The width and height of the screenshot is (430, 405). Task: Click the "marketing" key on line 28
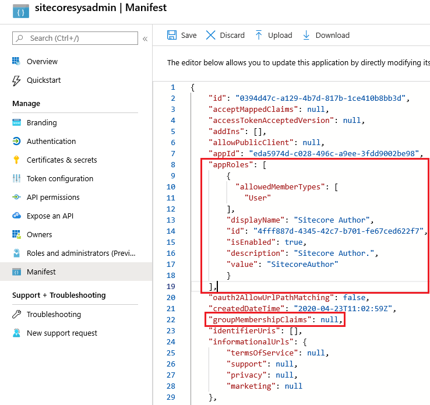[x=251, y=386]
